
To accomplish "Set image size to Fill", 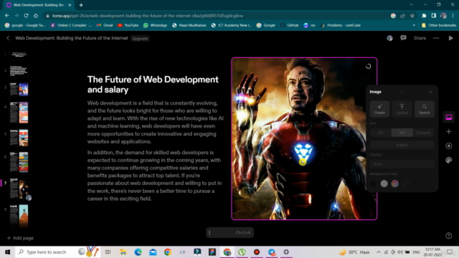I will [x=402, y=133].
